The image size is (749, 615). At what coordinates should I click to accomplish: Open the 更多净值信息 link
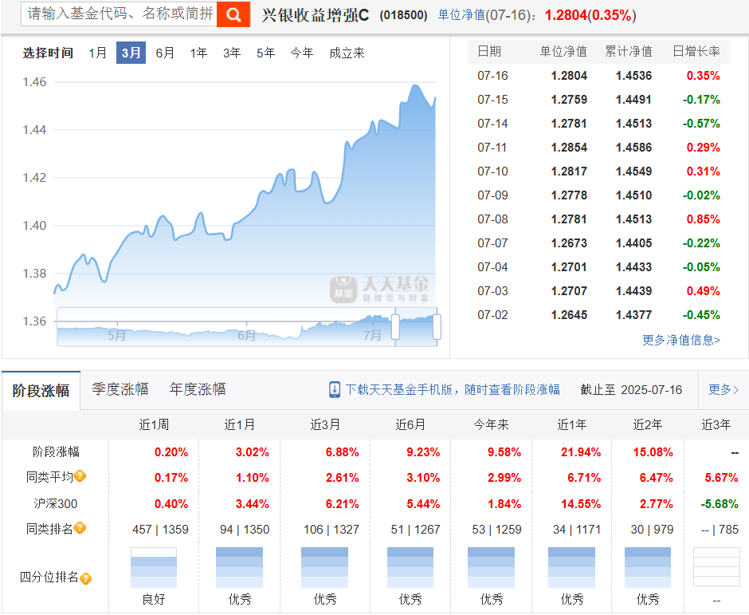click(680, 340)
